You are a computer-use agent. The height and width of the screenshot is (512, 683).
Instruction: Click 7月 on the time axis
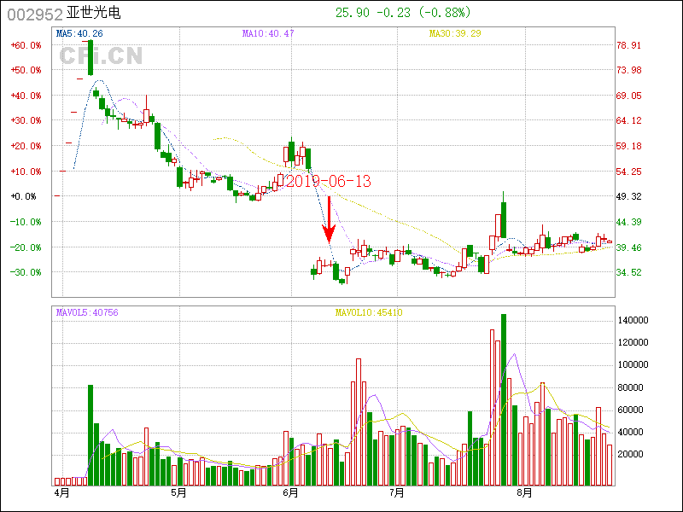(x=396, y=493)
